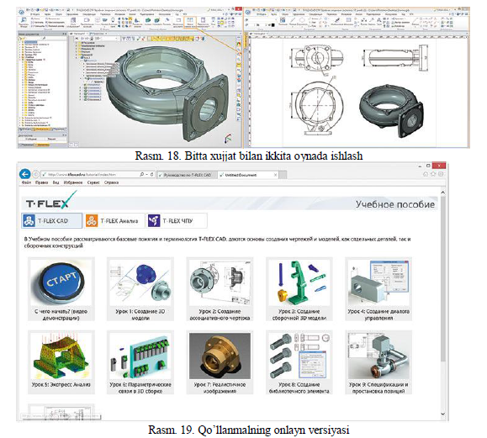Screen dimensions: 487x438
Task: Select the T-FLEX CAD section button
Action: pos(52,221)
